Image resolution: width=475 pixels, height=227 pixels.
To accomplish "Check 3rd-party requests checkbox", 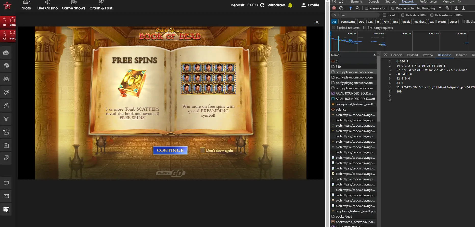I will (365, 28).
